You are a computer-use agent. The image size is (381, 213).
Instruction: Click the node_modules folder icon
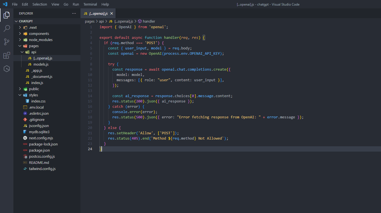pos(25,40)
